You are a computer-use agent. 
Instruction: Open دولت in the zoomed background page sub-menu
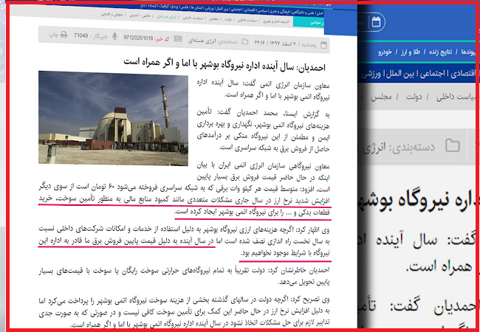coord(414,97)
